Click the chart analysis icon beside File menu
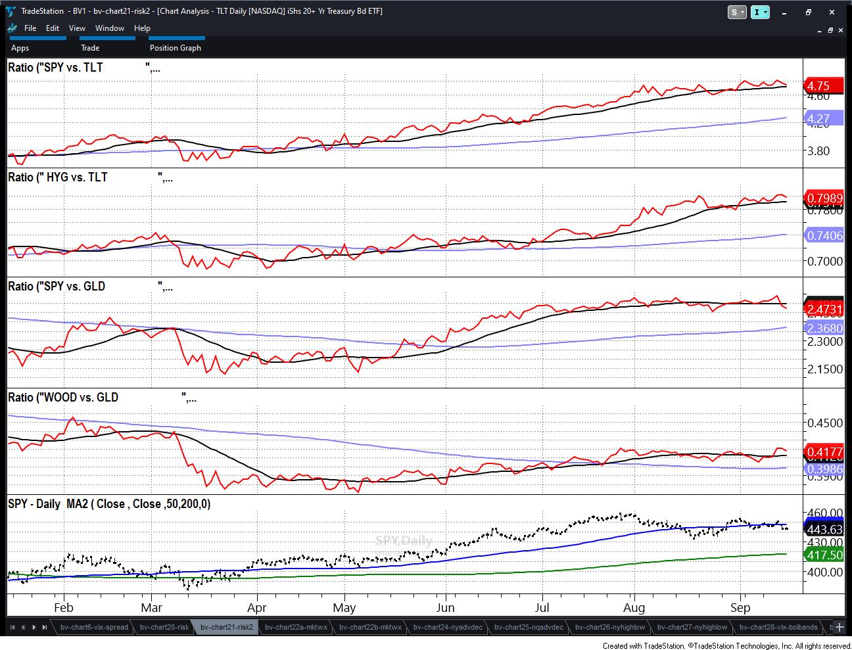This screenshot has height=650, width=852. [12, 28]
